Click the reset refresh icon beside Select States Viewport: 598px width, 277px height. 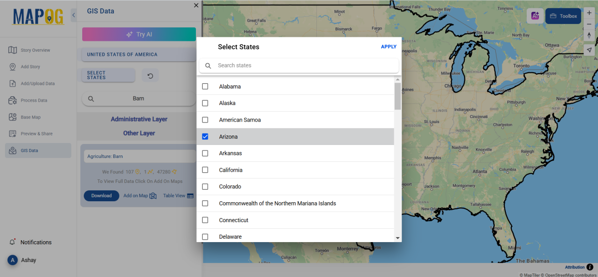[x=150, y=75]
